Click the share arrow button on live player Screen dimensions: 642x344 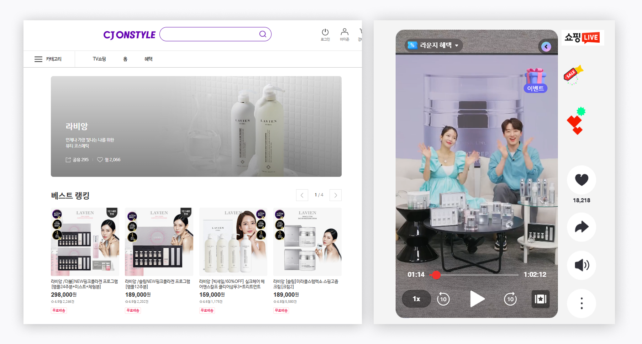pos(581,227)
